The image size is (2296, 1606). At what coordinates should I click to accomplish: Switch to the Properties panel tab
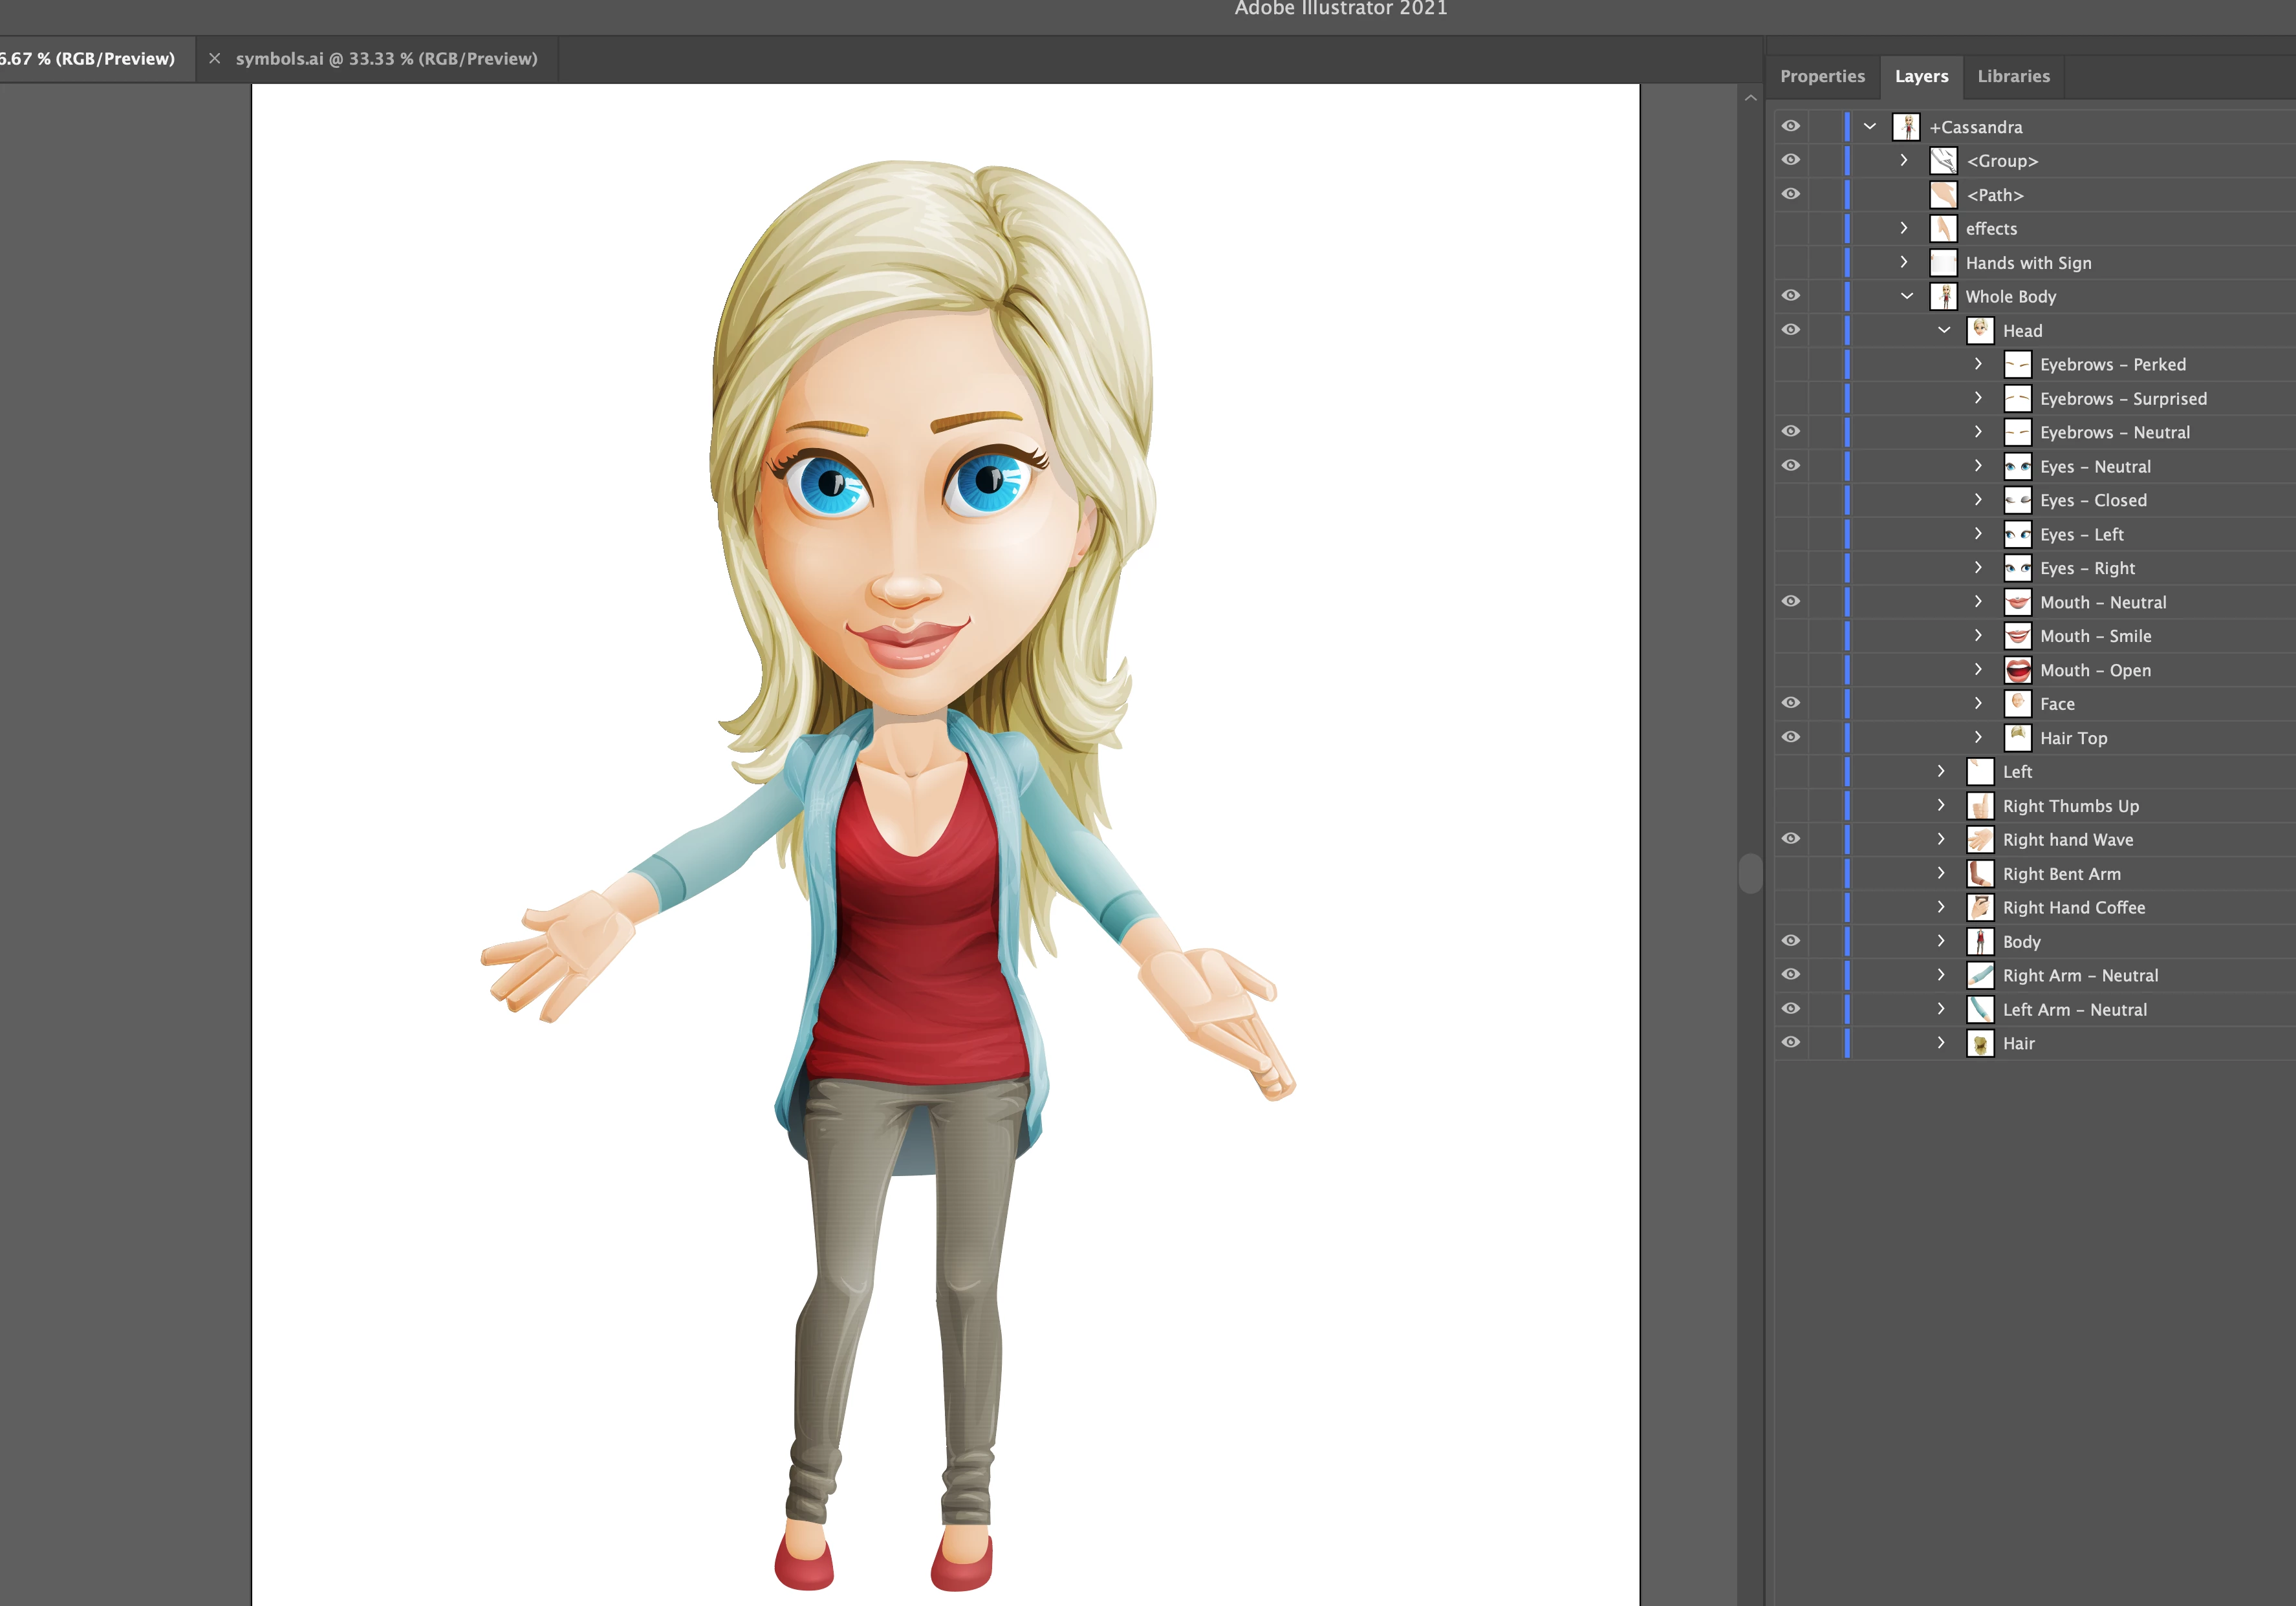(1822, 77)
